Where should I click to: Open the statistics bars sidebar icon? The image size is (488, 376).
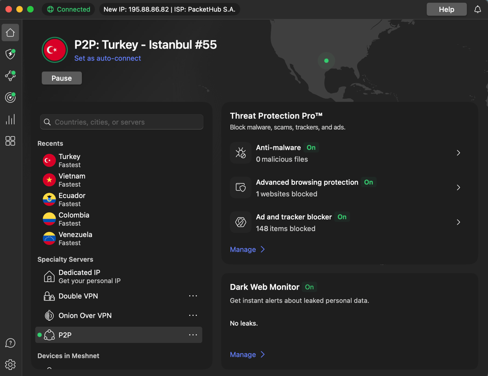tap(10, 119)
